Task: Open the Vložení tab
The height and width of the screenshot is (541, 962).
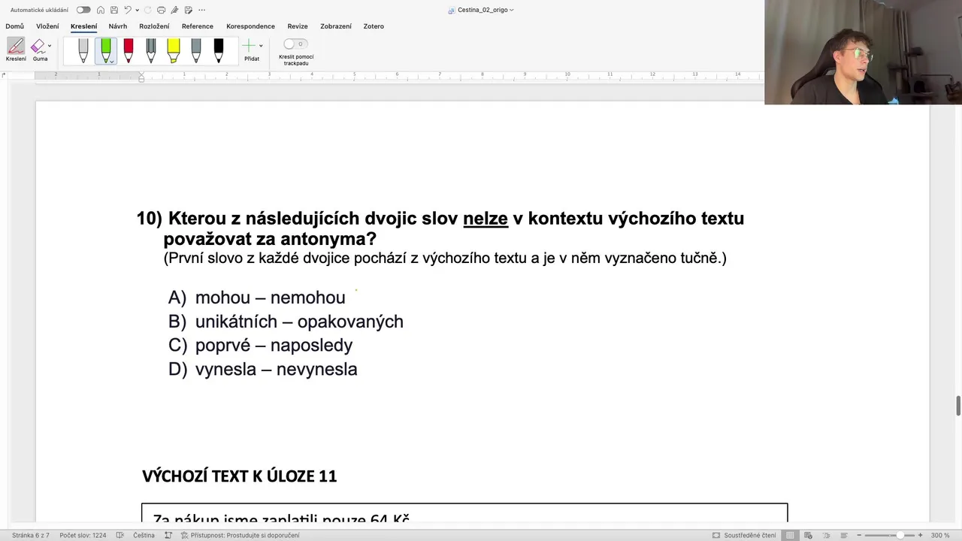Action: pyautogui.click(x=47, y=26)
